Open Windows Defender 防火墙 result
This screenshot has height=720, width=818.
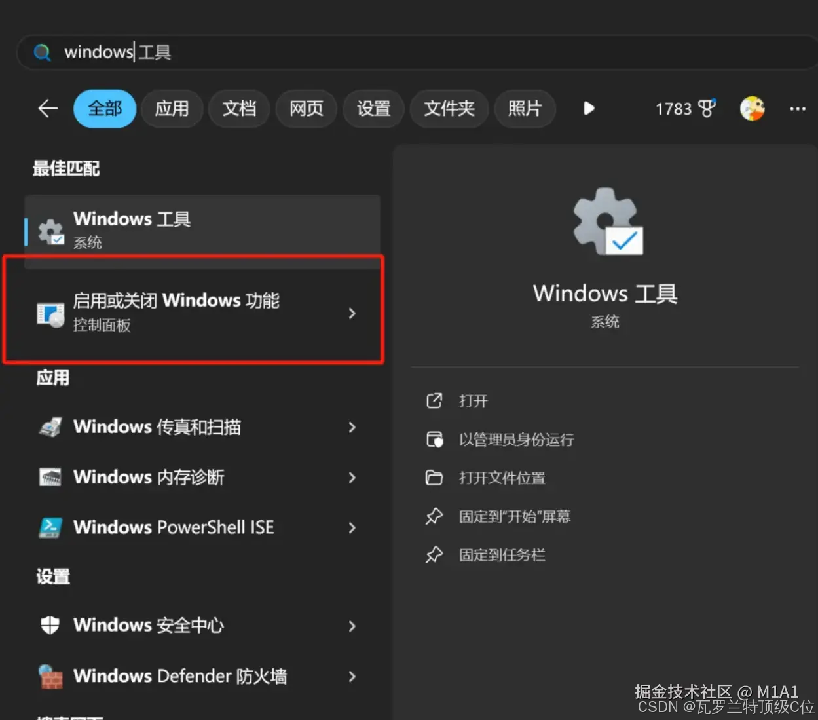[x=202, y=676]
